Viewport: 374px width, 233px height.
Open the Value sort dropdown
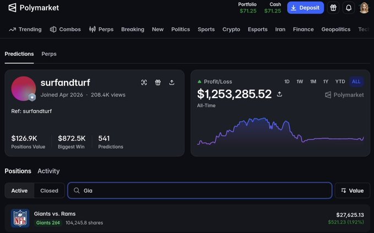(x=353, y=191)
